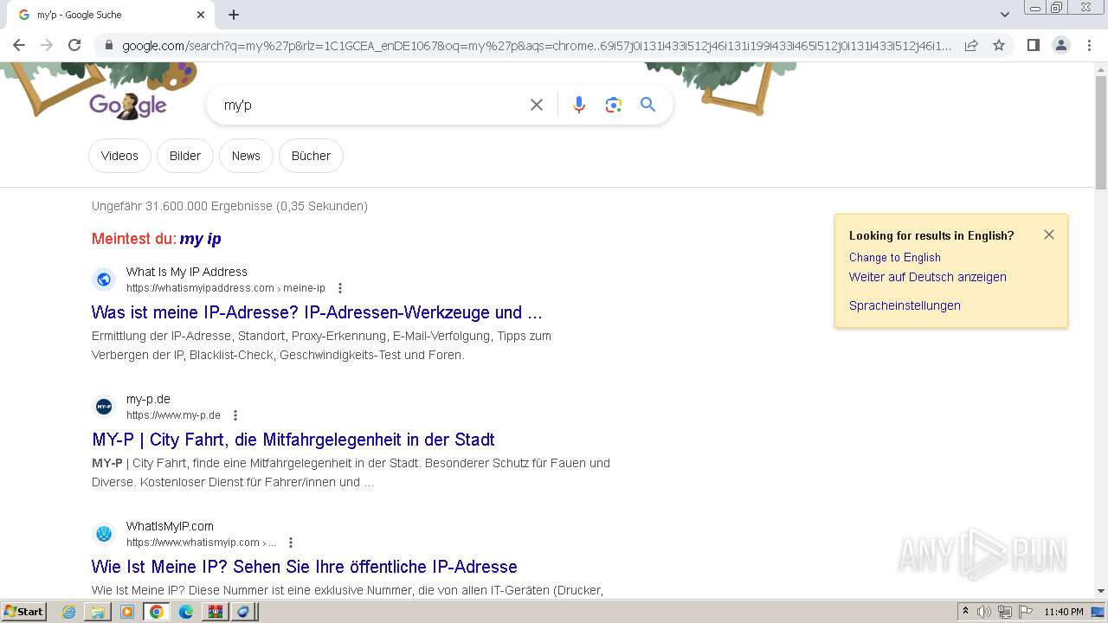Screen dimensions: 1108x623
Task: Go back to the previous page
Action: coord(19,45)
